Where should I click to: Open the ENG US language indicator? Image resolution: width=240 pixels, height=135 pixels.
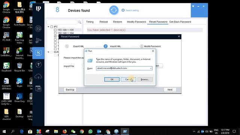pos(216,132)
